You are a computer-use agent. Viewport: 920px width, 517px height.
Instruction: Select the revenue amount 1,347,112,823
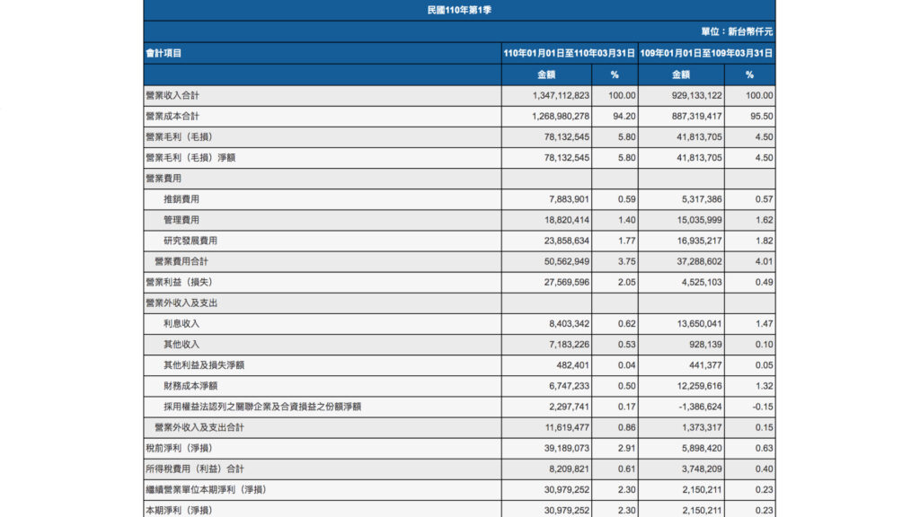tap(561, 95)
